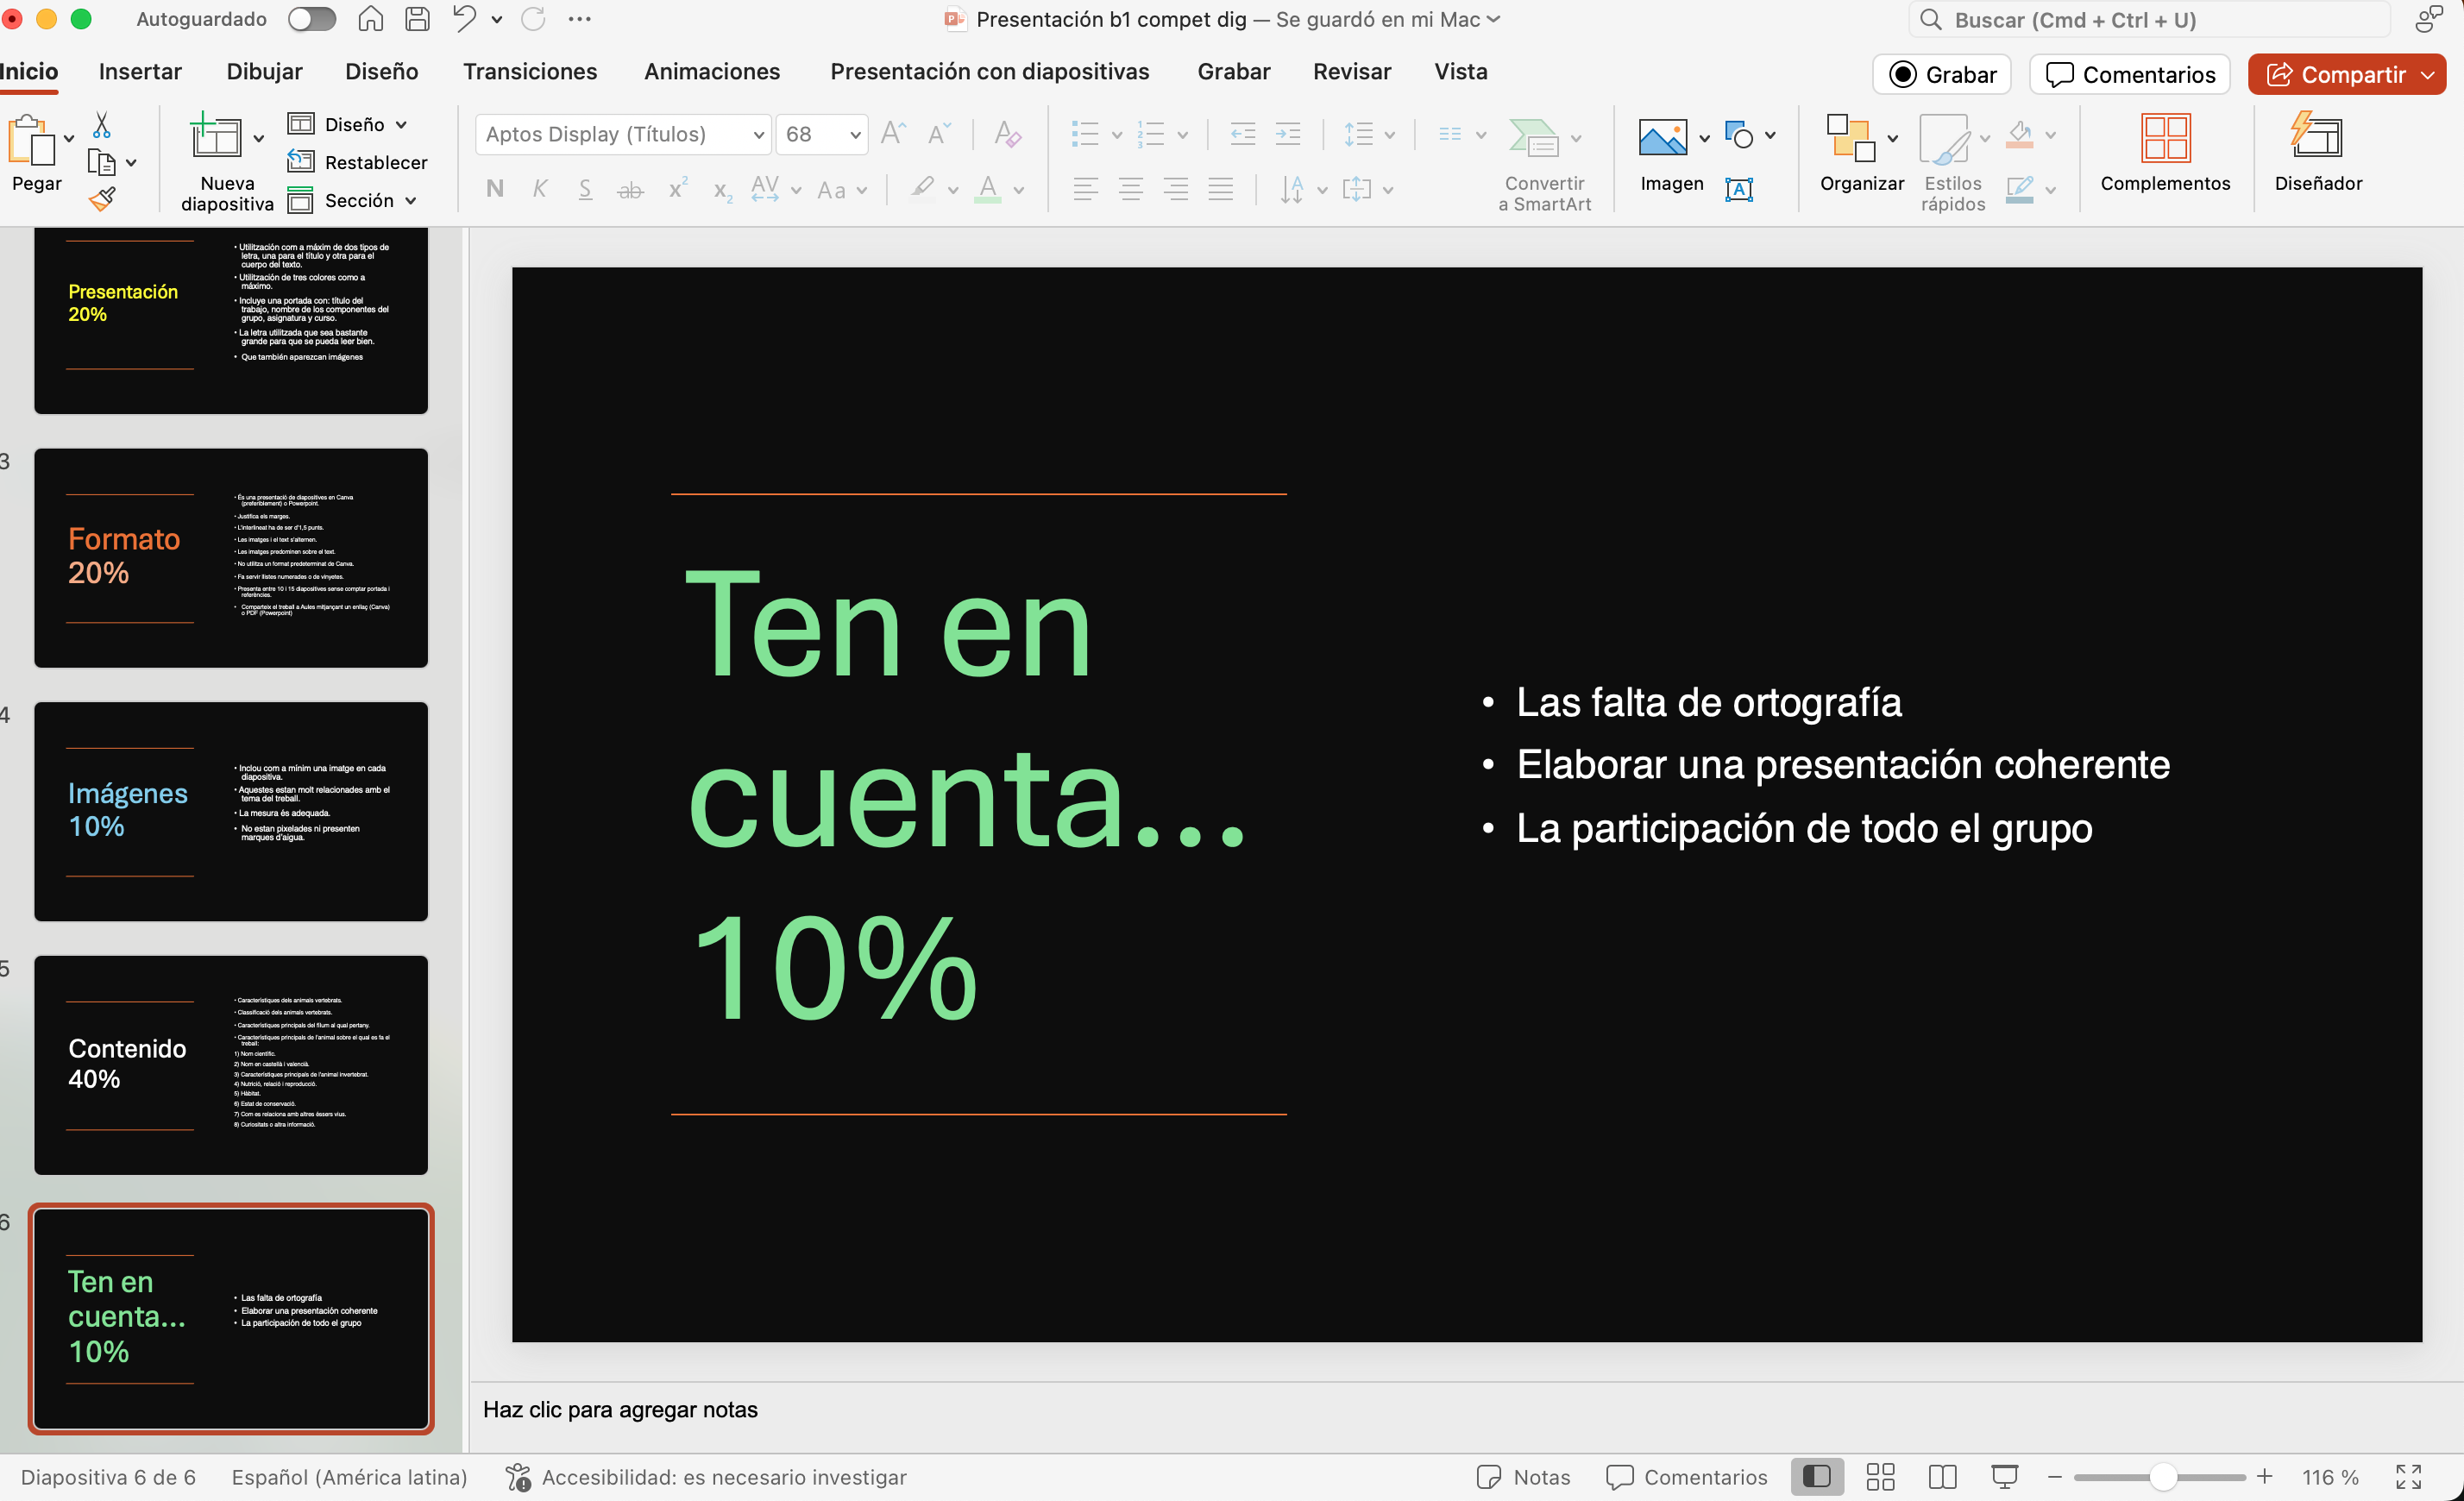Click the Cut scissors icon
The image size is (2464, 1501).
(101, 125)
